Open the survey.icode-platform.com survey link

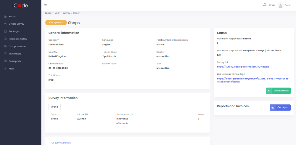[243, 67]
